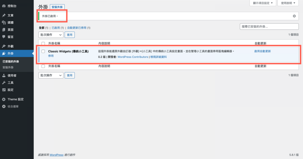Screen dimensions: 303x159
Task: Click WordPress link in footer
Action: point(57,155)
